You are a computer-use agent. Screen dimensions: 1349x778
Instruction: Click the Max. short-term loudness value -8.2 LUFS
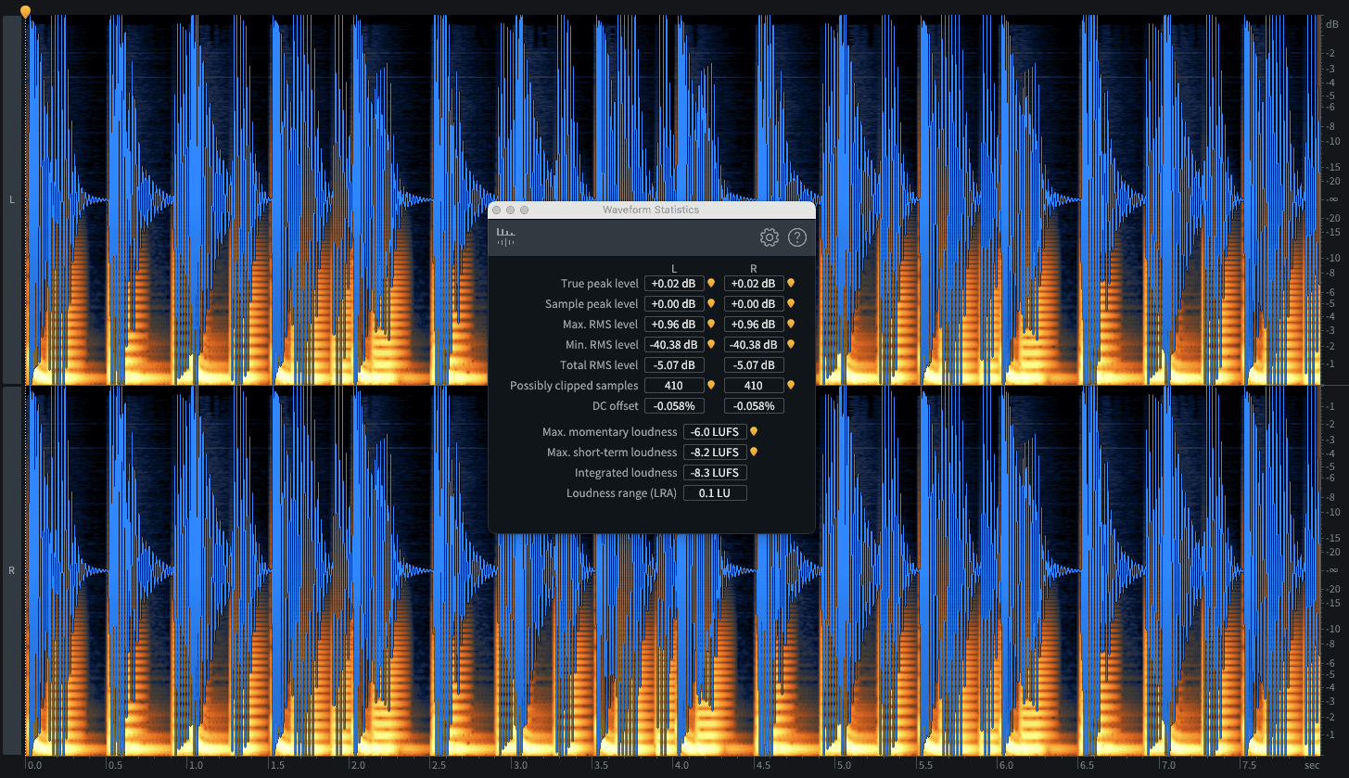[x=715, y=453]
